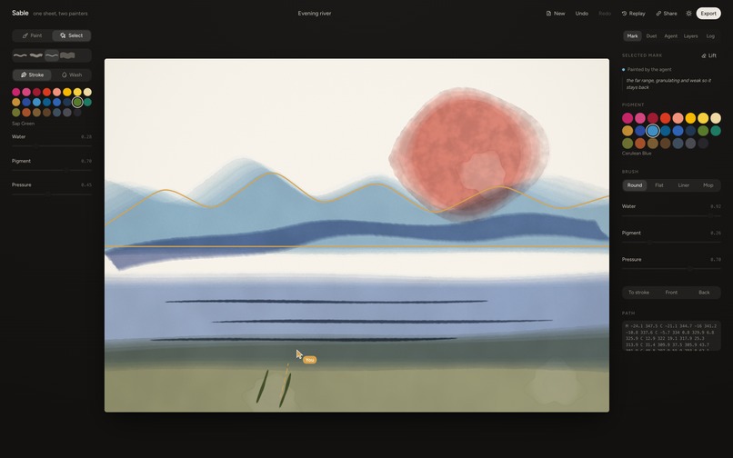Replay the painting session
The image size is (733, 458).
(634, 14)
